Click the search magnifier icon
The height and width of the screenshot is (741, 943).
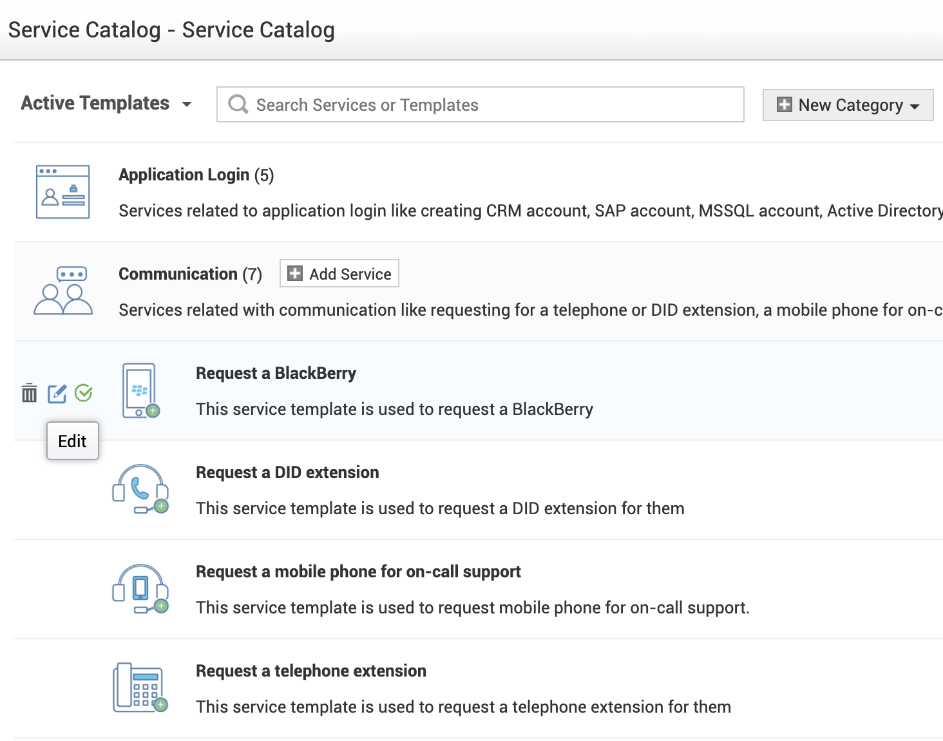pyautogui.click(x=238, y=104)
